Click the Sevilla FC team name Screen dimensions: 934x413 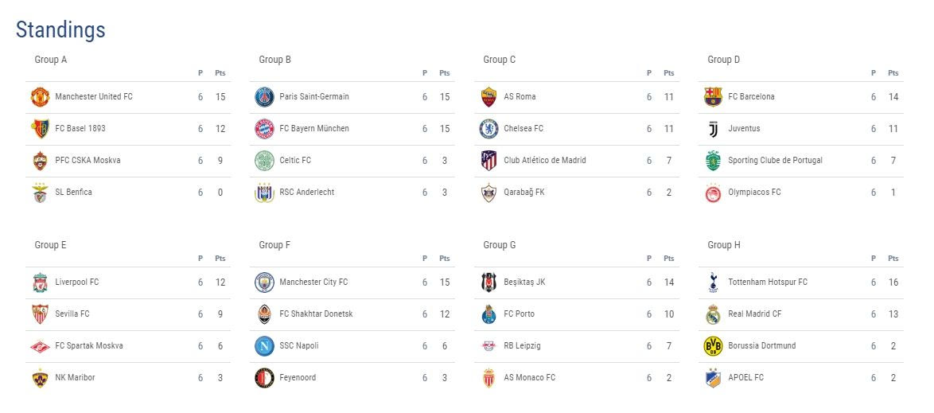[x=72, y=314]
